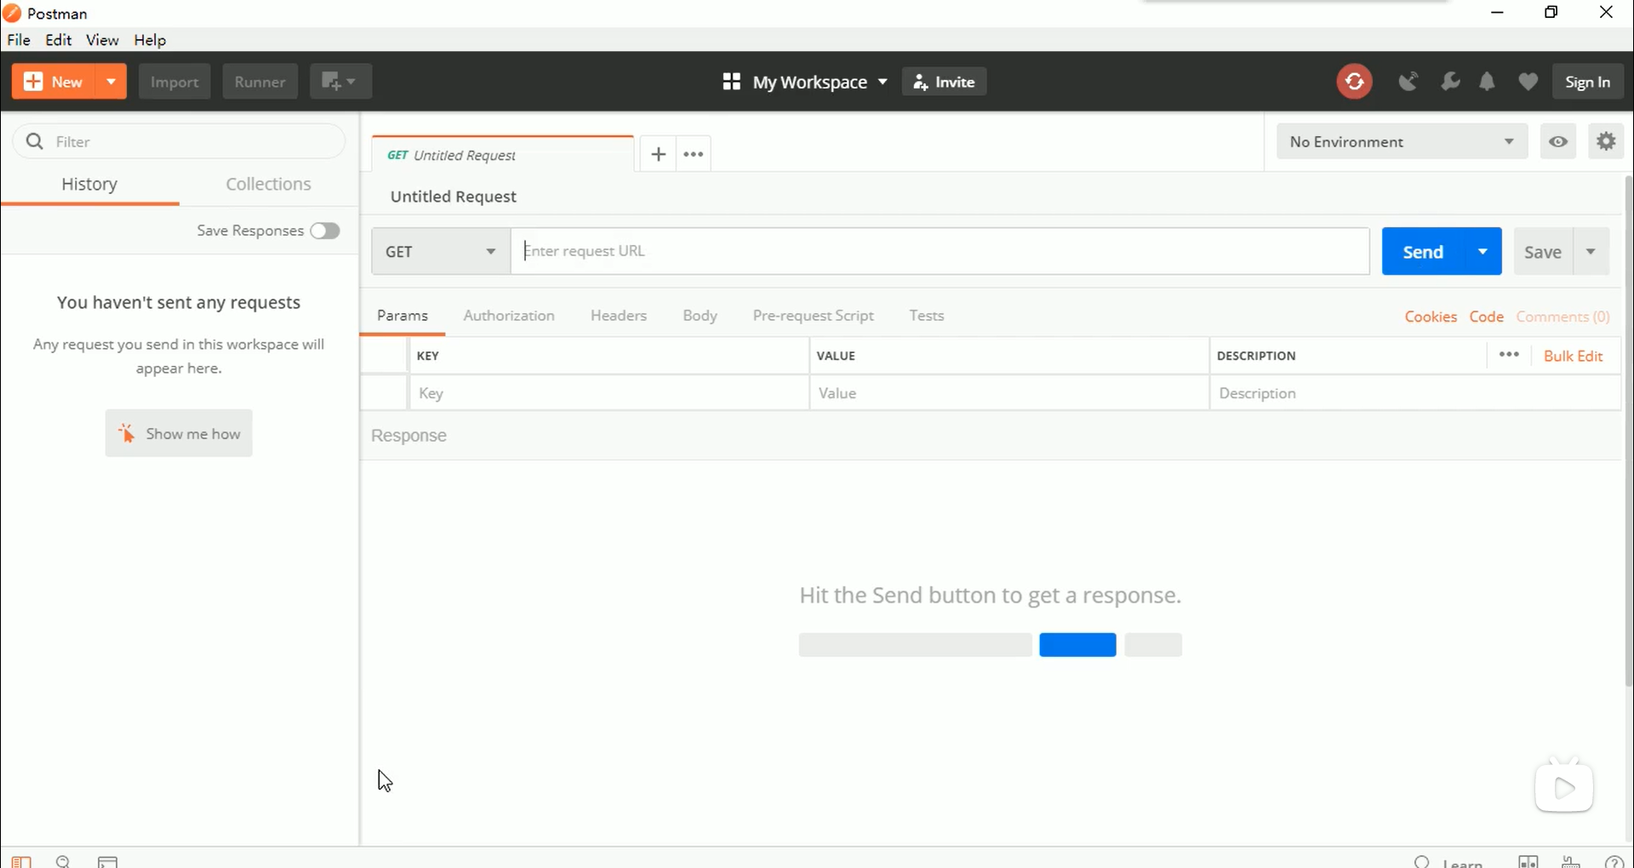
Task: Click the Sign In button
Action: 1587,82
